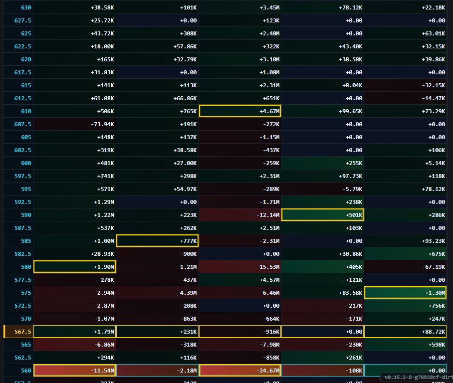
Task: Click the 600 strike label
Action: point(26,163)
